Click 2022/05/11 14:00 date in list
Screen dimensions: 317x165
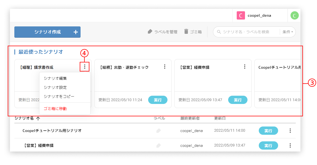(x=230, y=131)
